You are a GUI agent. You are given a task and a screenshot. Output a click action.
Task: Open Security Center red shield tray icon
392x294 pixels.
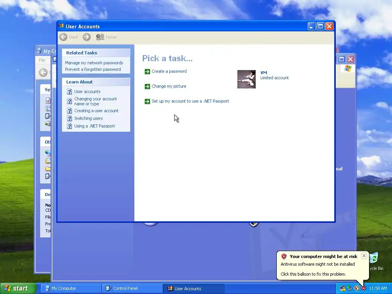tap(363, 289)
